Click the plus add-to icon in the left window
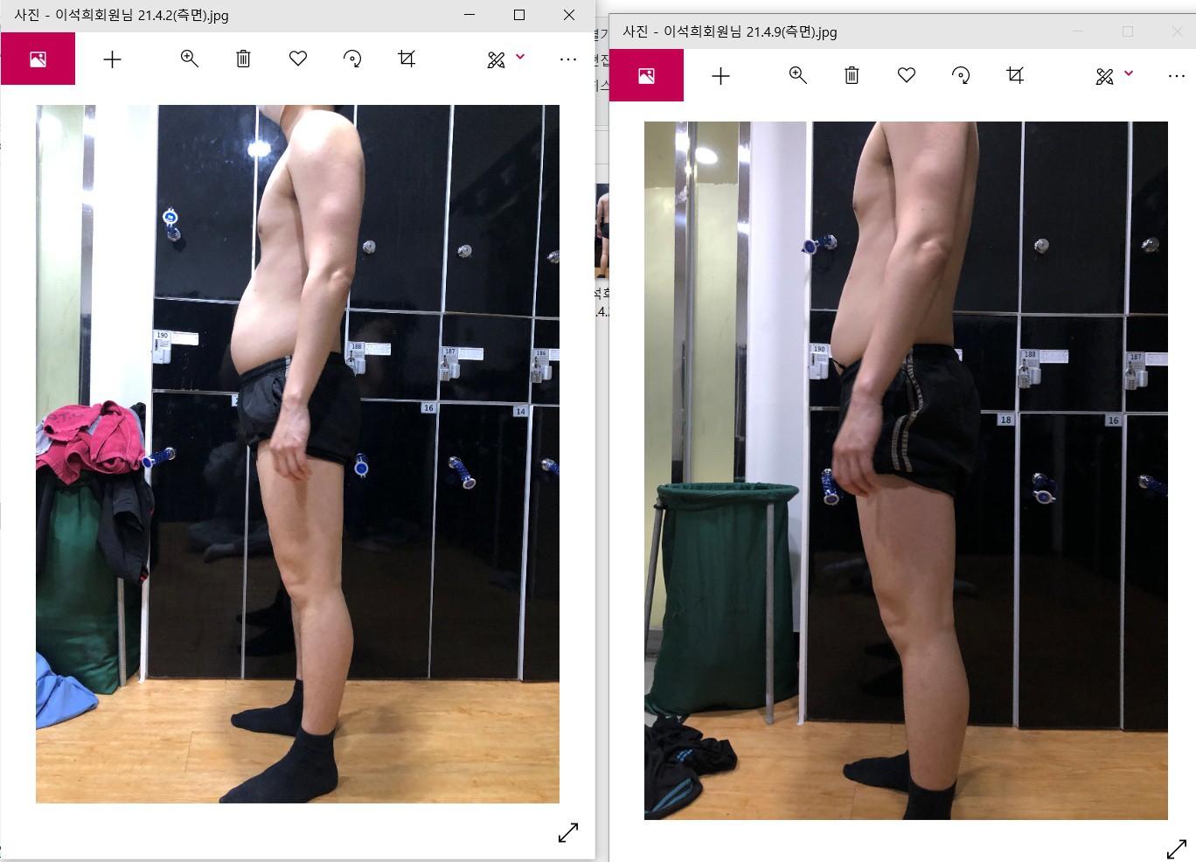The height and width of the screenshot is (862, 1196). [112, 59]
